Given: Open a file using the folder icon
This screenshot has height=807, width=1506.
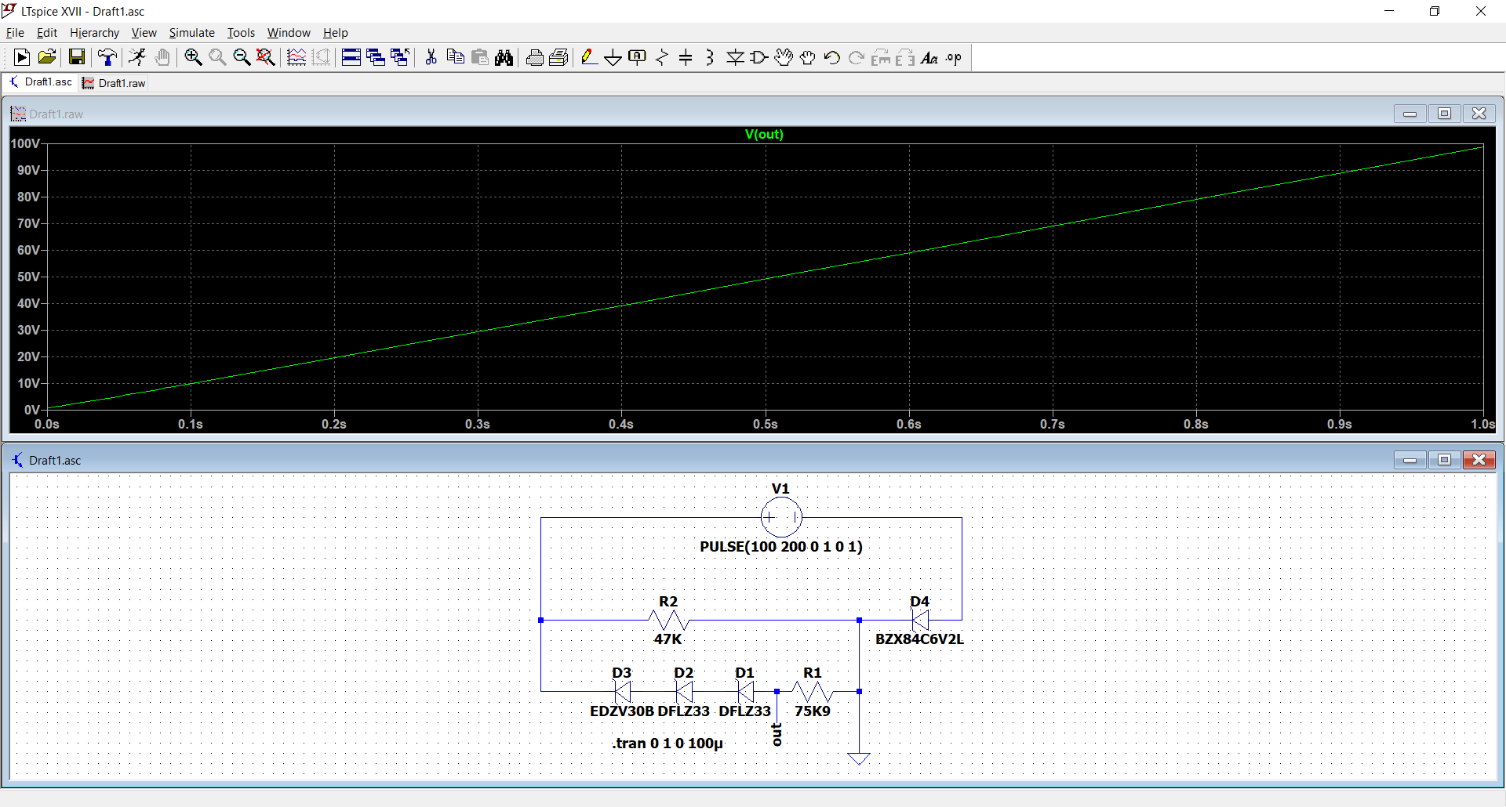Looking at the screenshot, I should tap(47, 57).
